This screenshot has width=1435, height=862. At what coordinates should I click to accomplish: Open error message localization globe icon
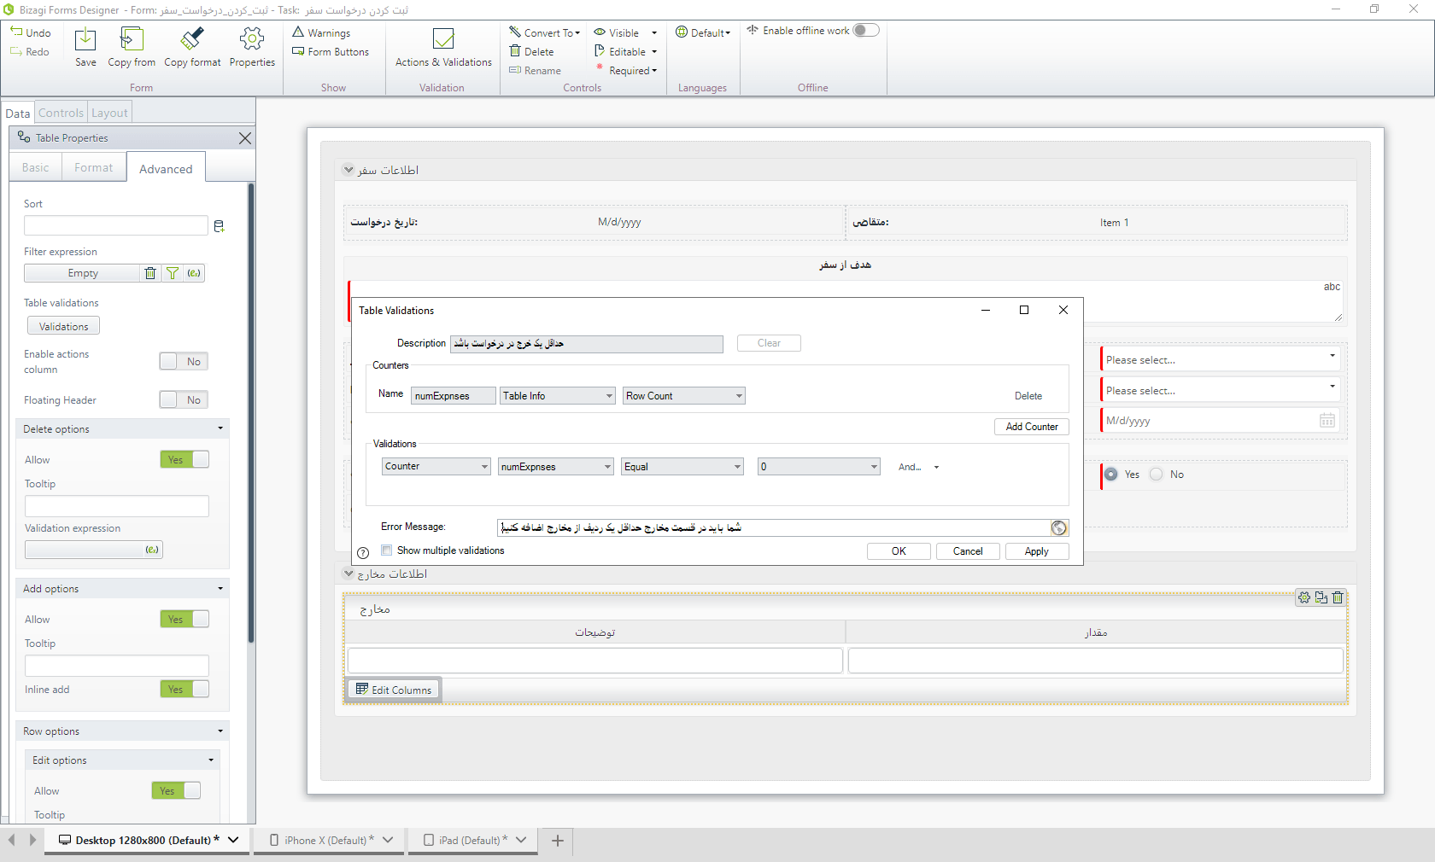[x=1059, y=528]
